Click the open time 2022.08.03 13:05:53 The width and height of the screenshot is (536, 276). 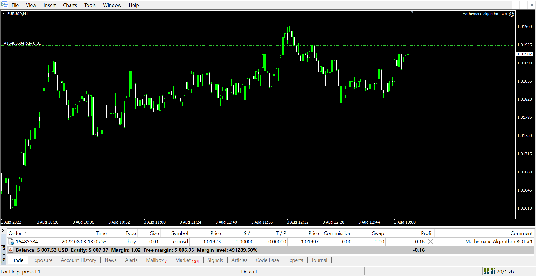coord(84,242)
